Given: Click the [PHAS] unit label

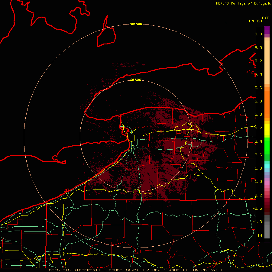Looking at the screenshot, I should [x=255, y=21].
